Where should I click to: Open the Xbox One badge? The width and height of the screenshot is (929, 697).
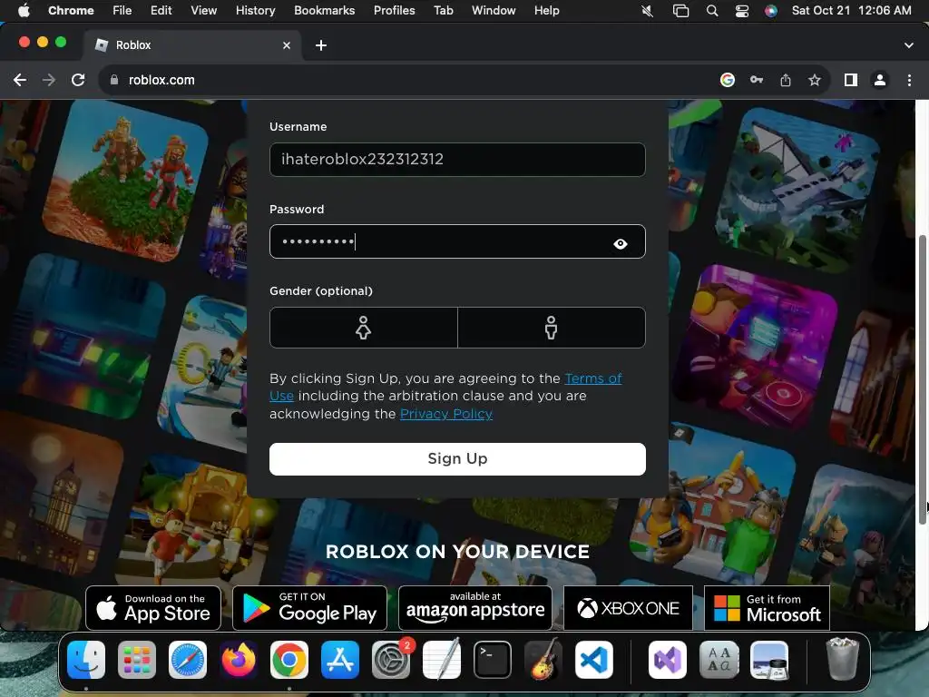point(628,607)
